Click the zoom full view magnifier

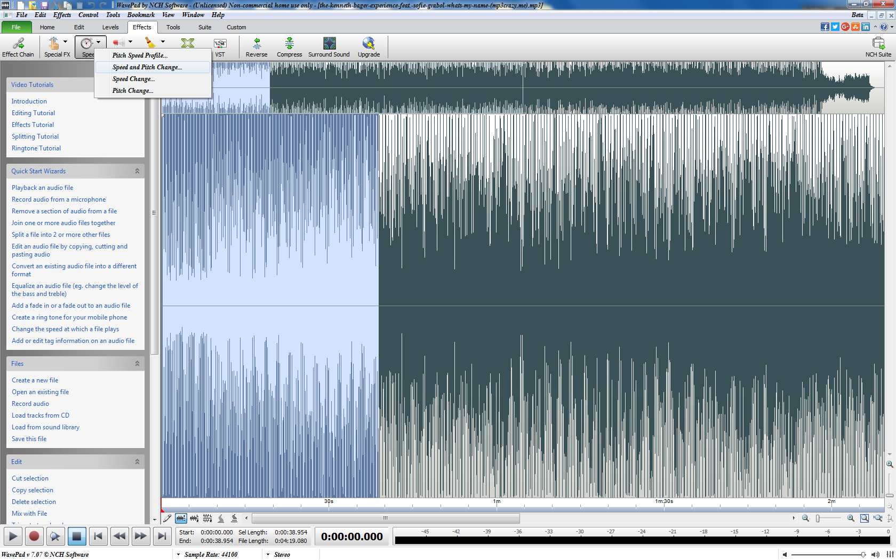[865, 518]
